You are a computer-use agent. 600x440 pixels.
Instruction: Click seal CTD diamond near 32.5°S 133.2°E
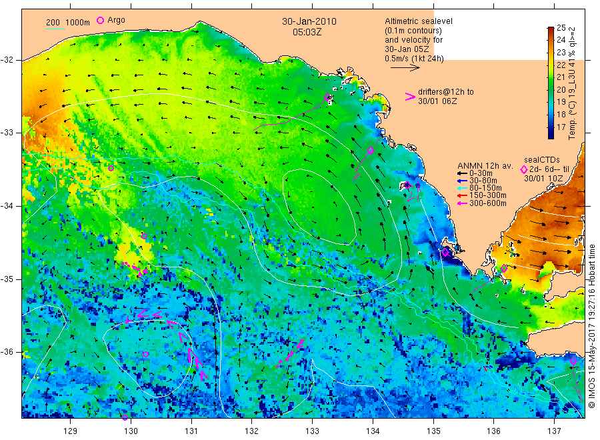point(327,97)
